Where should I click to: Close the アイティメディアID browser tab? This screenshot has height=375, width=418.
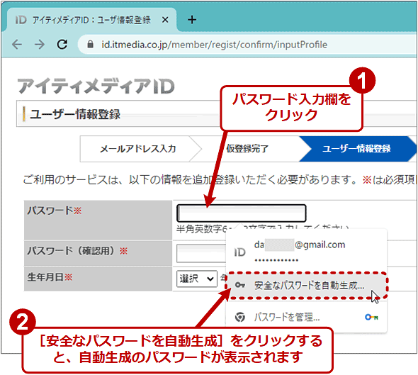click(165, 19)
